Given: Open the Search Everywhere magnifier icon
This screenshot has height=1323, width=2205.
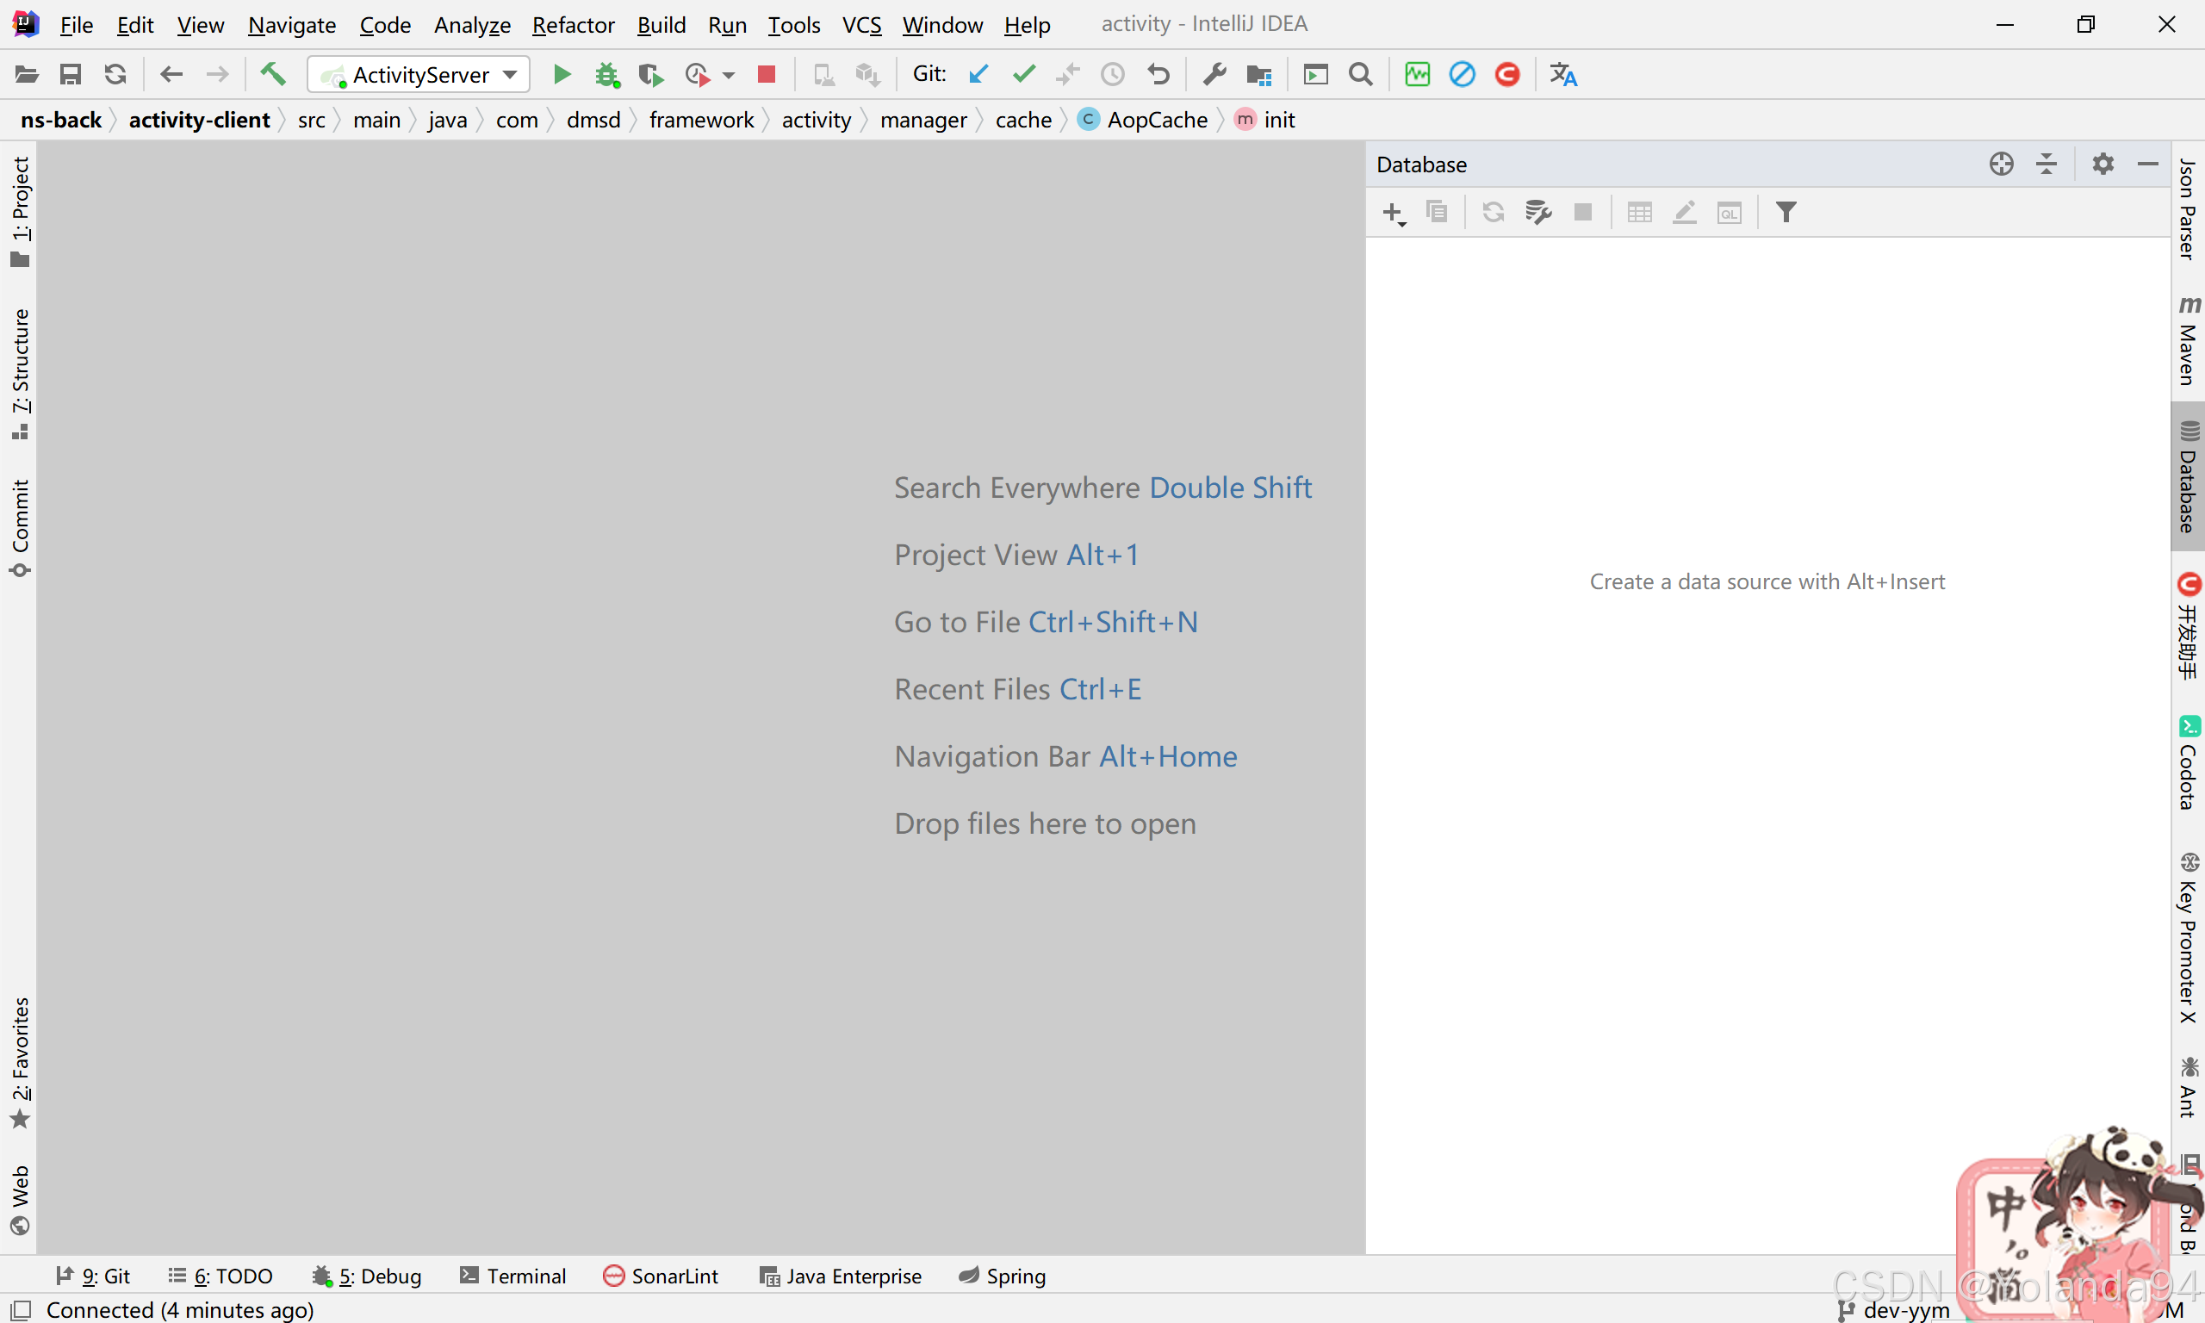Looking at the screenshot, I should (1359, 75).
